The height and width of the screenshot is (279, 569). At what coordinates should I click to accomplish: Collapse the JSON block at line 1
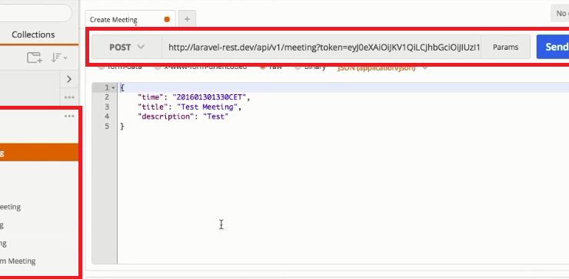click(113, 88)
